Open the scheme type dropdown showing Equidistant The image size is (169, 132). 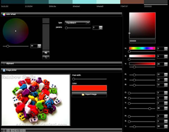(77, 23)
